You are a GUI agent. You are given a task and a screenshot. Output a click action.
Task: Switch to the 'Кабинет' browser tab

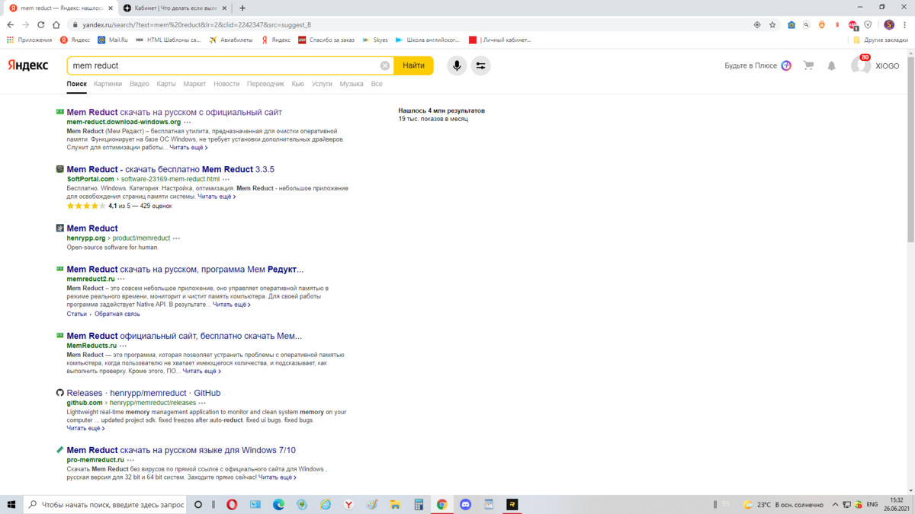(175, 8)
